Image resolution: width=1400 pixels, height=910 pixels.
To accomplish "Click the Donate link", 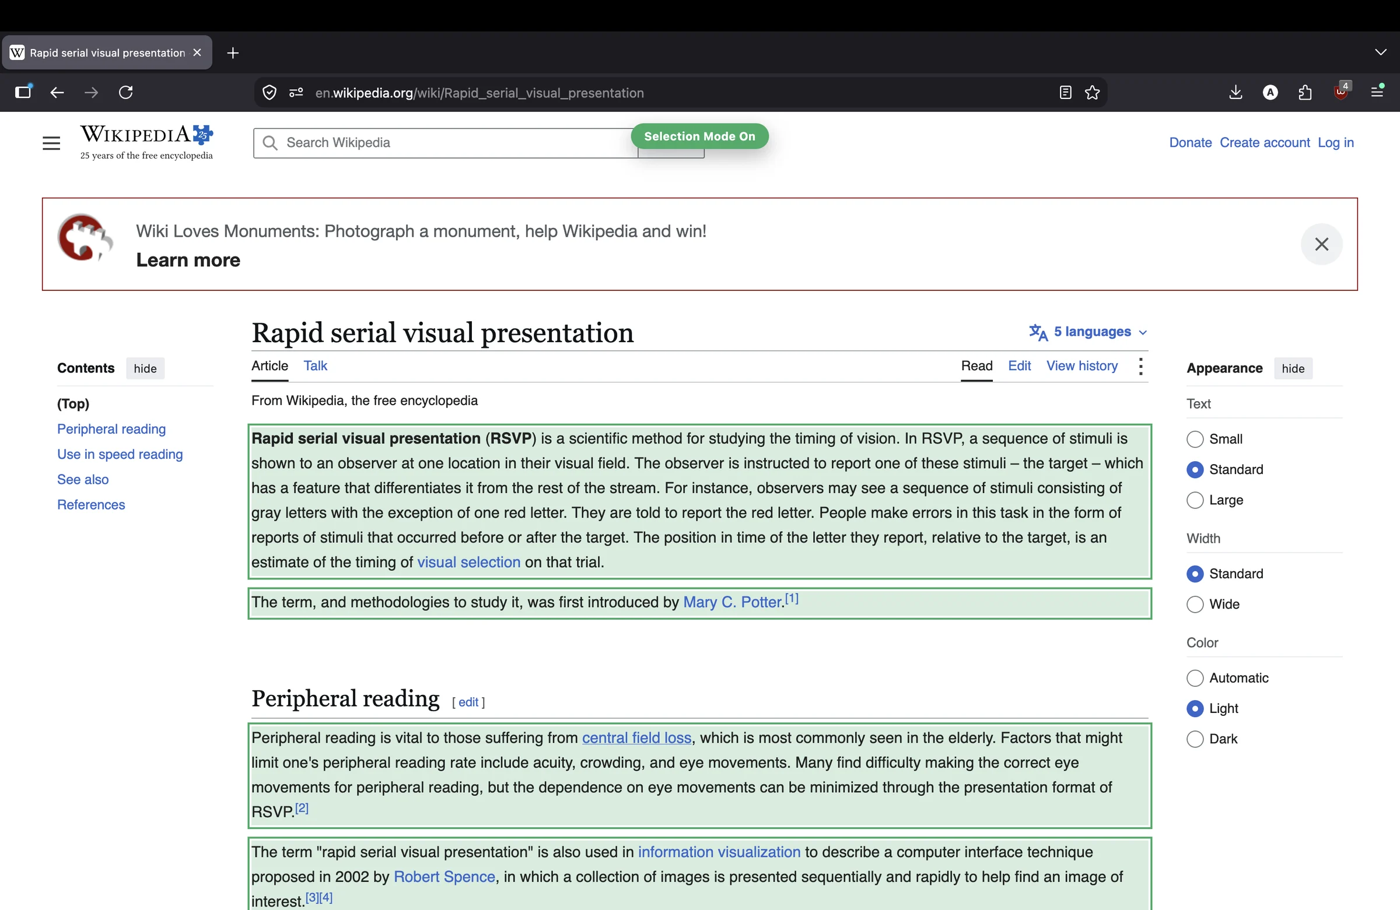I will pyautogui.click(x=1190, y=143).
